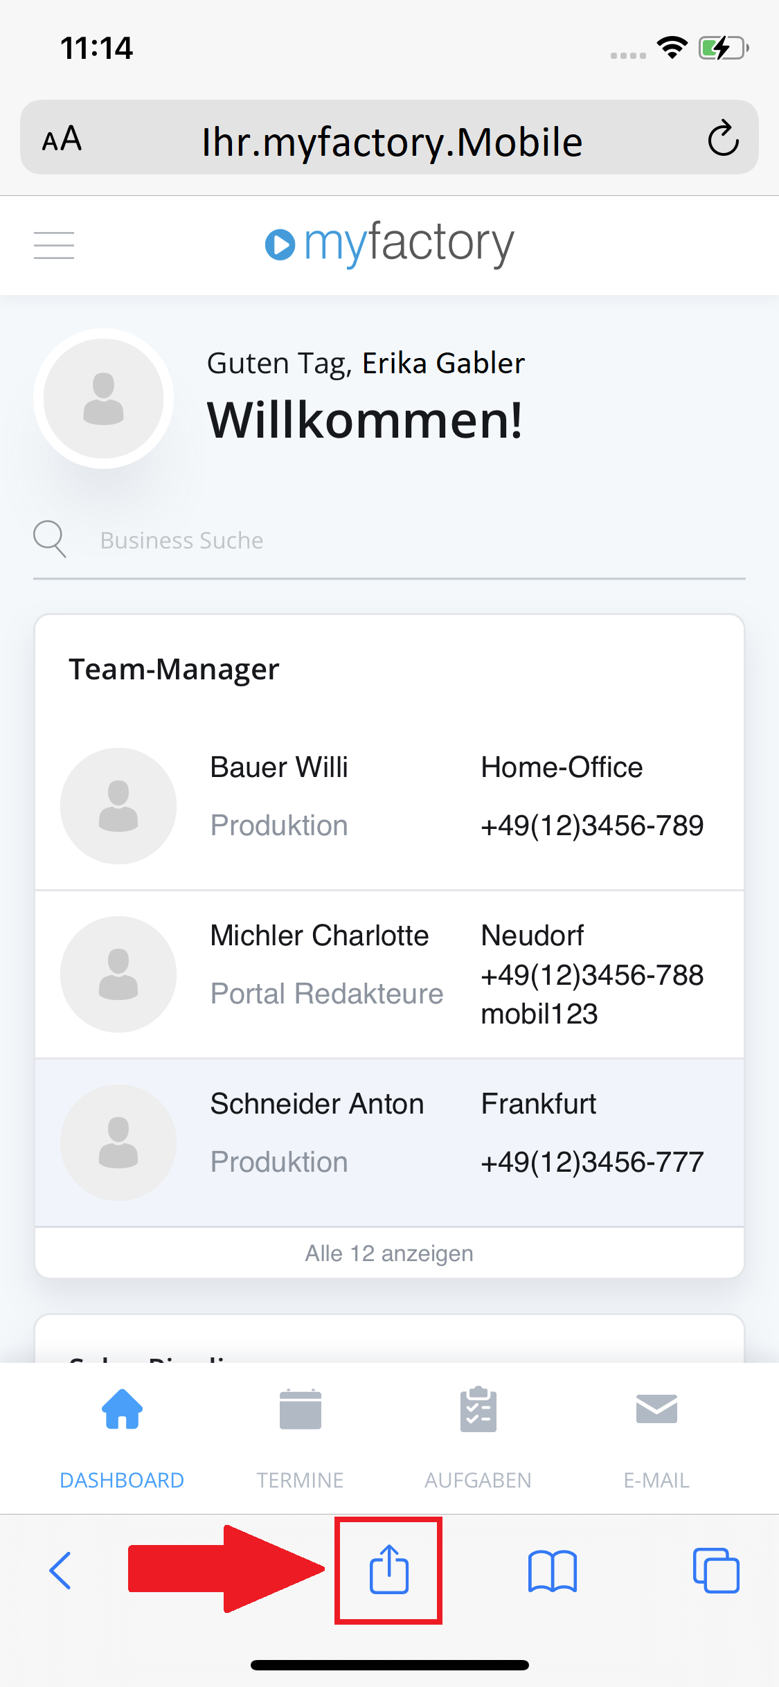This screenshot has width=779, height=1687.
Task: Type in the Business Suche field
Action: [415, 540]
